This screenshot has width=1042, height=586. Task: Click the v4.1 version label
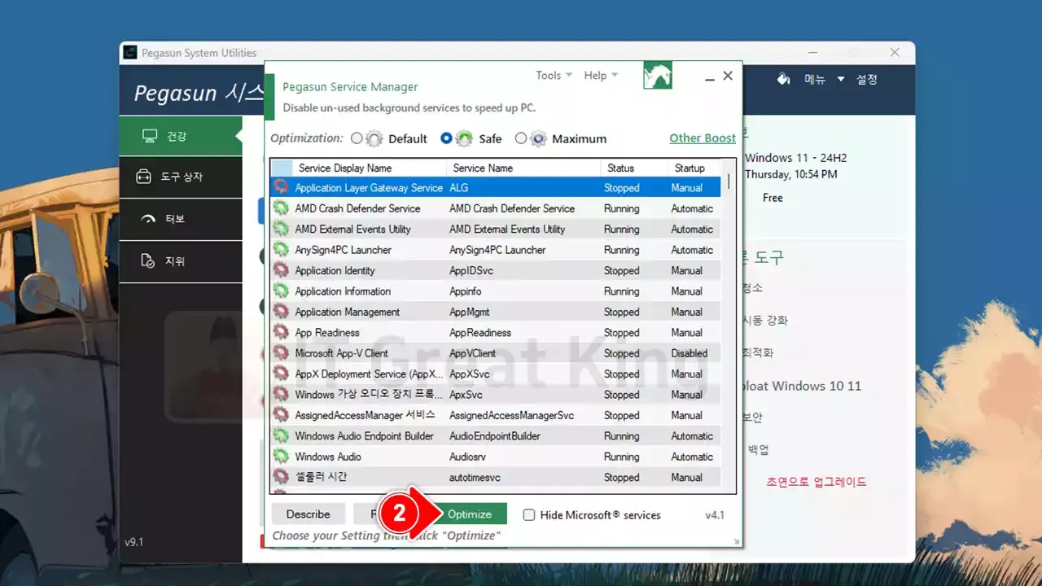[715, 515]
